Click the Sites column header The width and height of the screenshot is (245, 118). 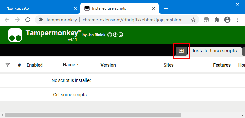[x=169, y=65]
